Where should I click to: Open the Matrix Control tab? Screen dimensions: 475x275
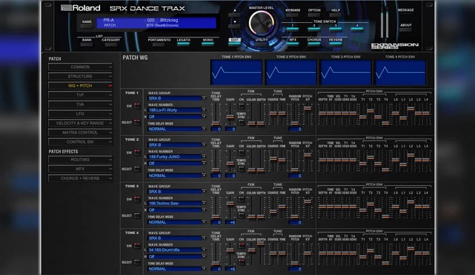[80, 132]
